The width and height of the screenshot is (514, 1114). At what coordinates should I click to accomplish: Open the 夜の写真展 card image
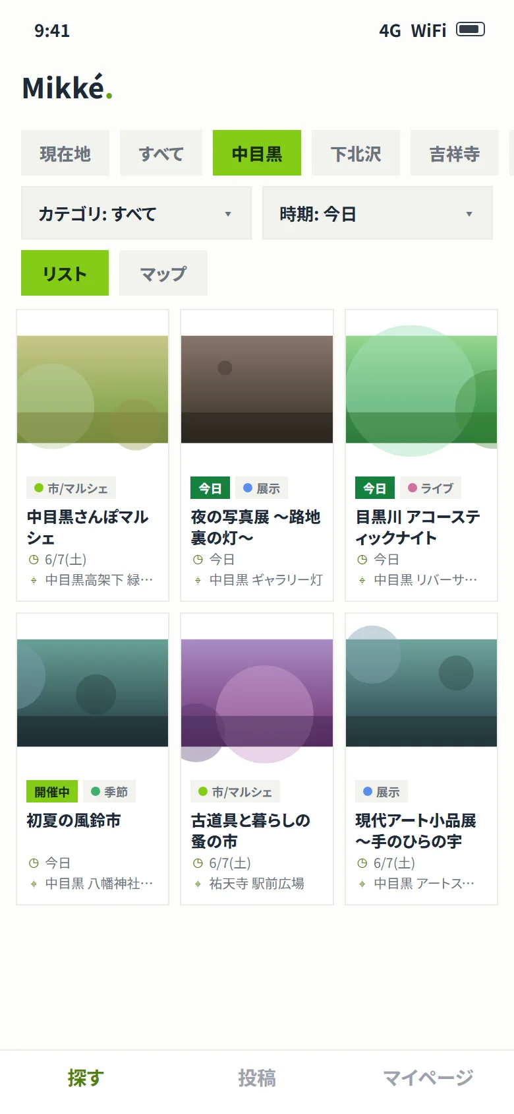[x=257, y=389]
